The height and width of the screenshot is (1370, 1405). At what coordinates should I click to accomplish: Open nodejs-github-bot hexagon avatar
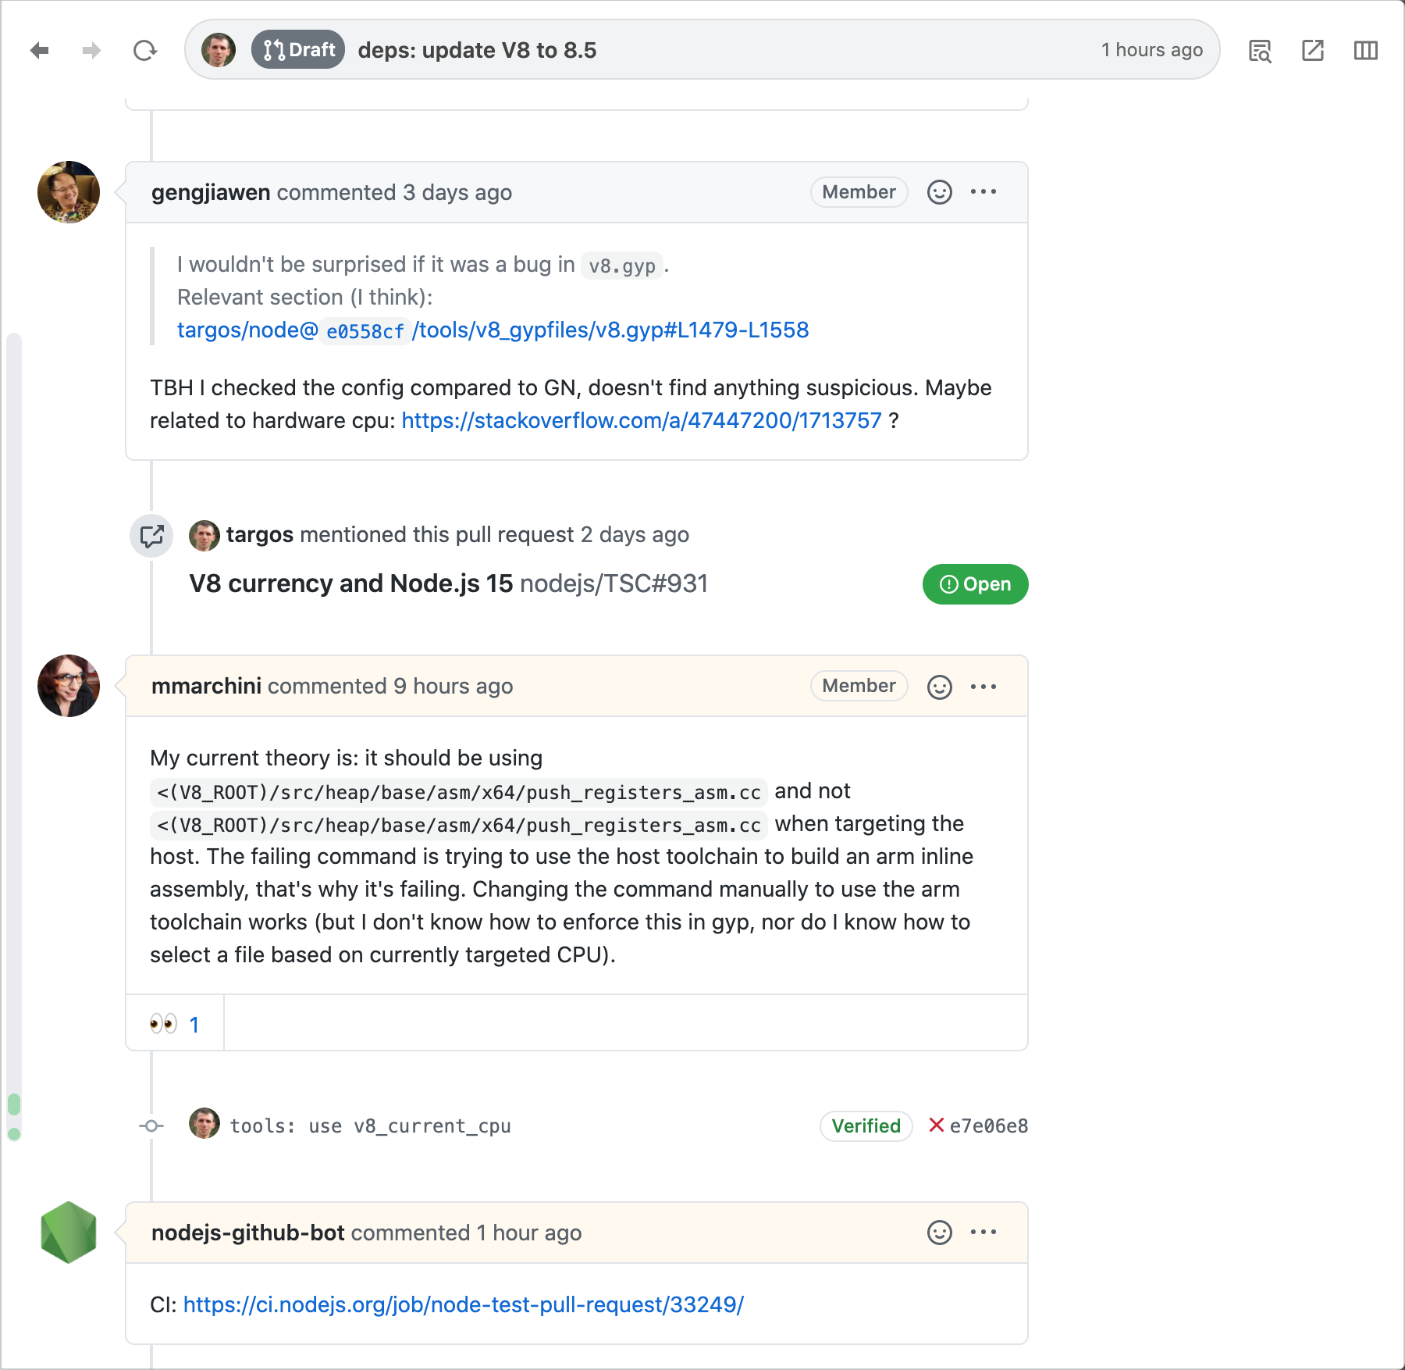point(69,1233)
